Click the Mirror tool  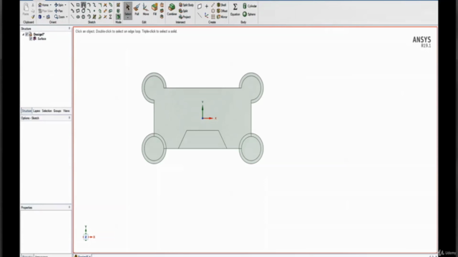222,17
